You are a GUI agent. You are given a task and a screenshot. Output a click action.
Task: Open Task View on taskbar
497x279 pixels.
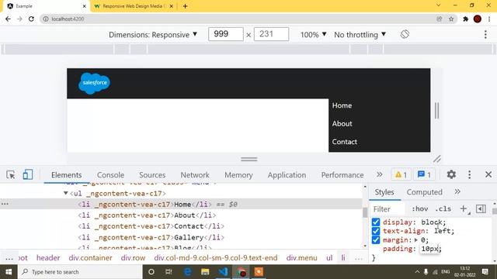[x=169, y=272]
